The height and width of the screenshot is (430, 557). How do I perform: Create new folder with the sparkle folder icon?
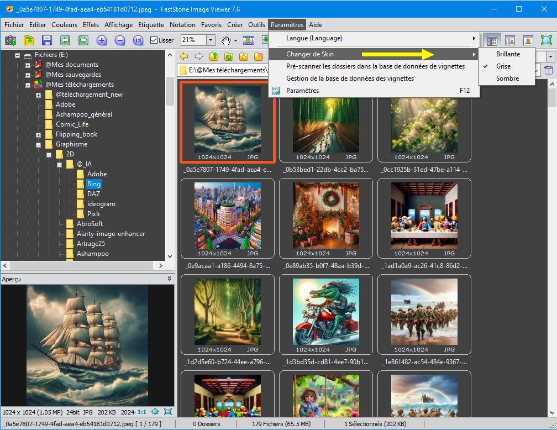(x=259, y=56)
